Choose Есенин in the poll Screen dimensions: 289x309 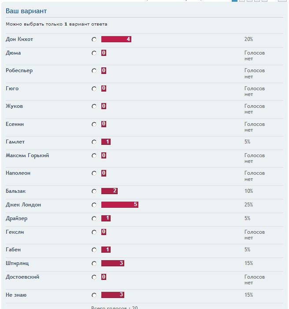click(x=94, y=125)
